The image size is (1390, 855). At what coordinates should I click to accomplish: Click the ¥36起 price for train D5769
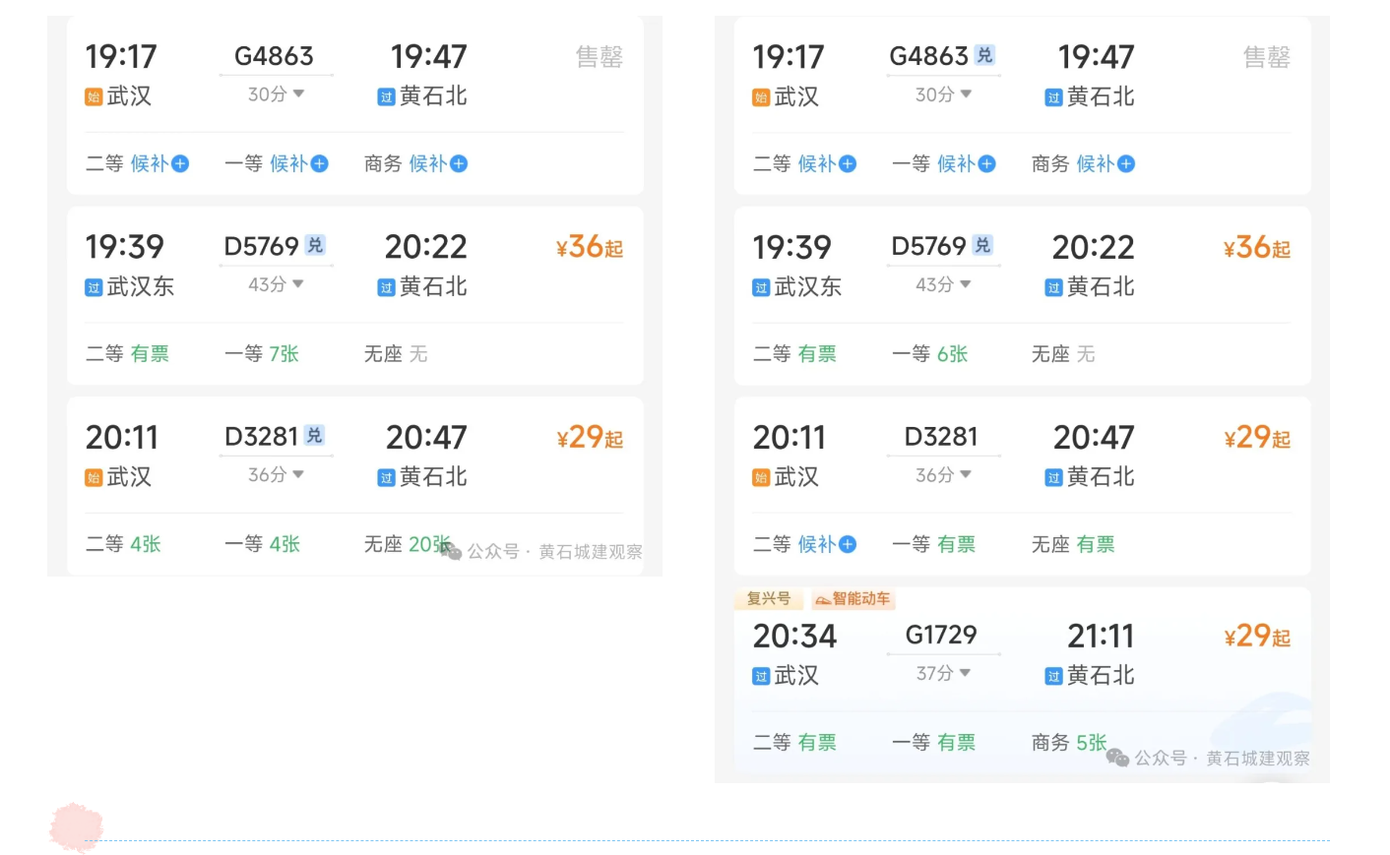(588, 247)
